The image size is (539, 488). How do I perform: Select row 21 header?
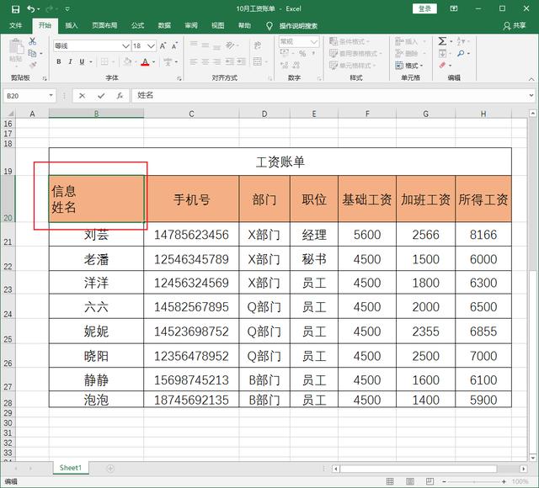(8, 235)
